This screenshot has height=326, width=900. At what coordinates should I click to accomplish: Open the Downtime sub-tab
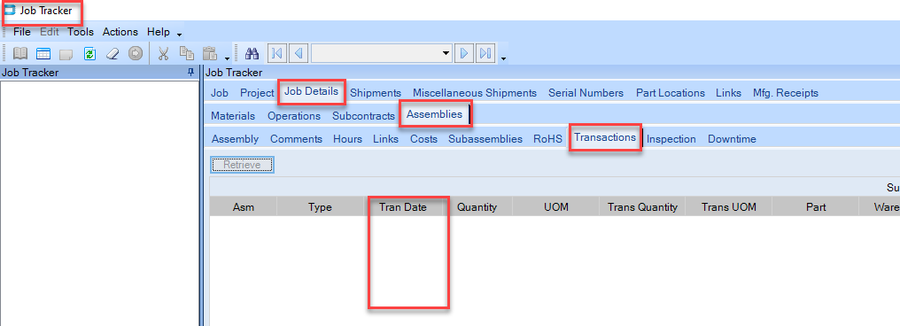pos(732,139)
